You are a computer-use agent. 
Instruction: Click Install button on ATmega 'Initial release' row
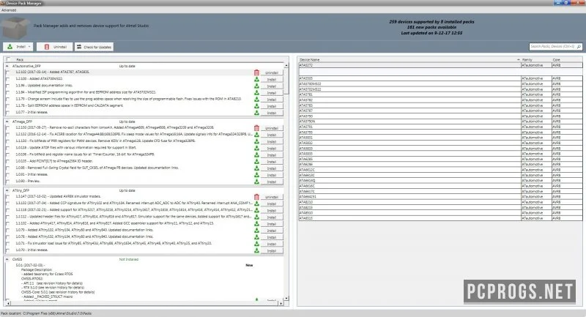272,175
